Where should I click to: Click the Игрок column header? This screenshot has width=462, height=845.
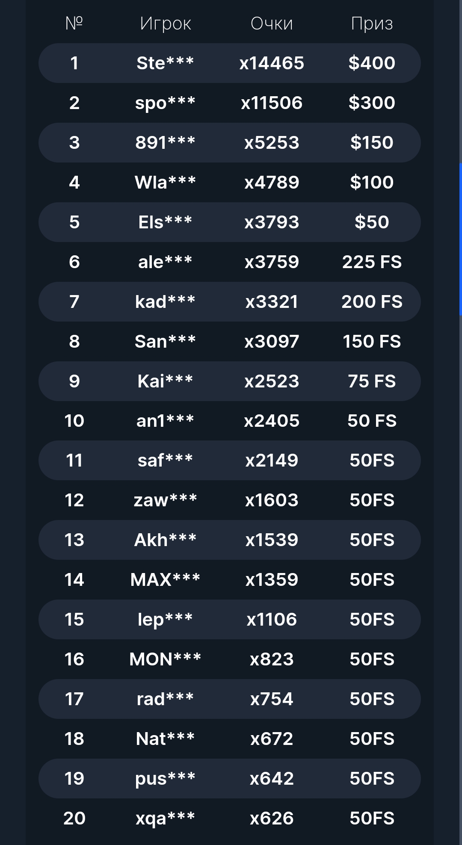[x=165, y=24]
